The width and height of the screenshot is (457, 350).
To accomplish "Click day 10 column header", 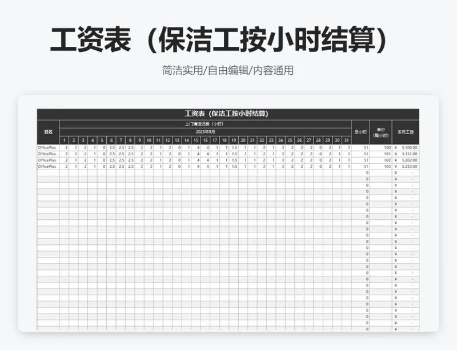I will click(x=149, y=140).
